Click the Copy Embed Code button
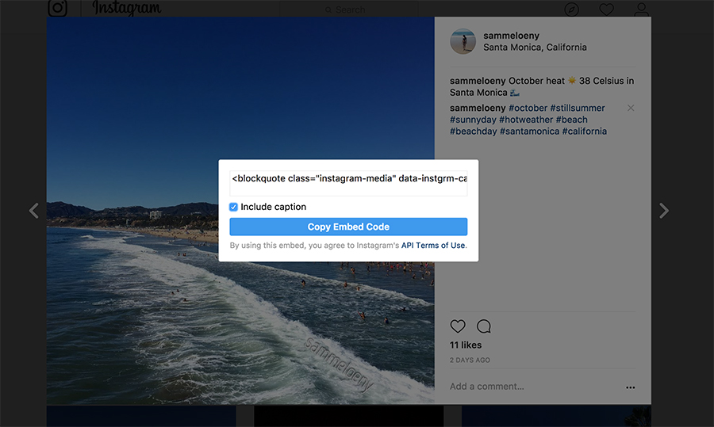The height and width of the screenshot is (427, 714). coord(348,227)
